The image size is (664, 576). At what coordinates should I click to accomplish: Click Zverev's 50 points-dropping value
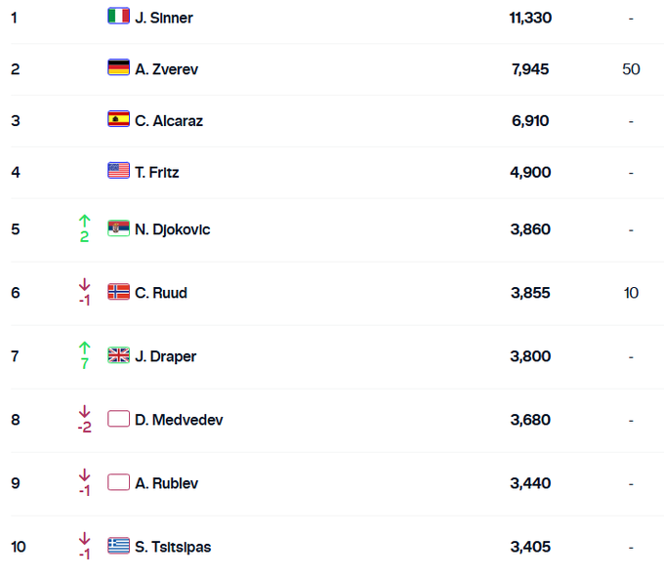point(630,69)
